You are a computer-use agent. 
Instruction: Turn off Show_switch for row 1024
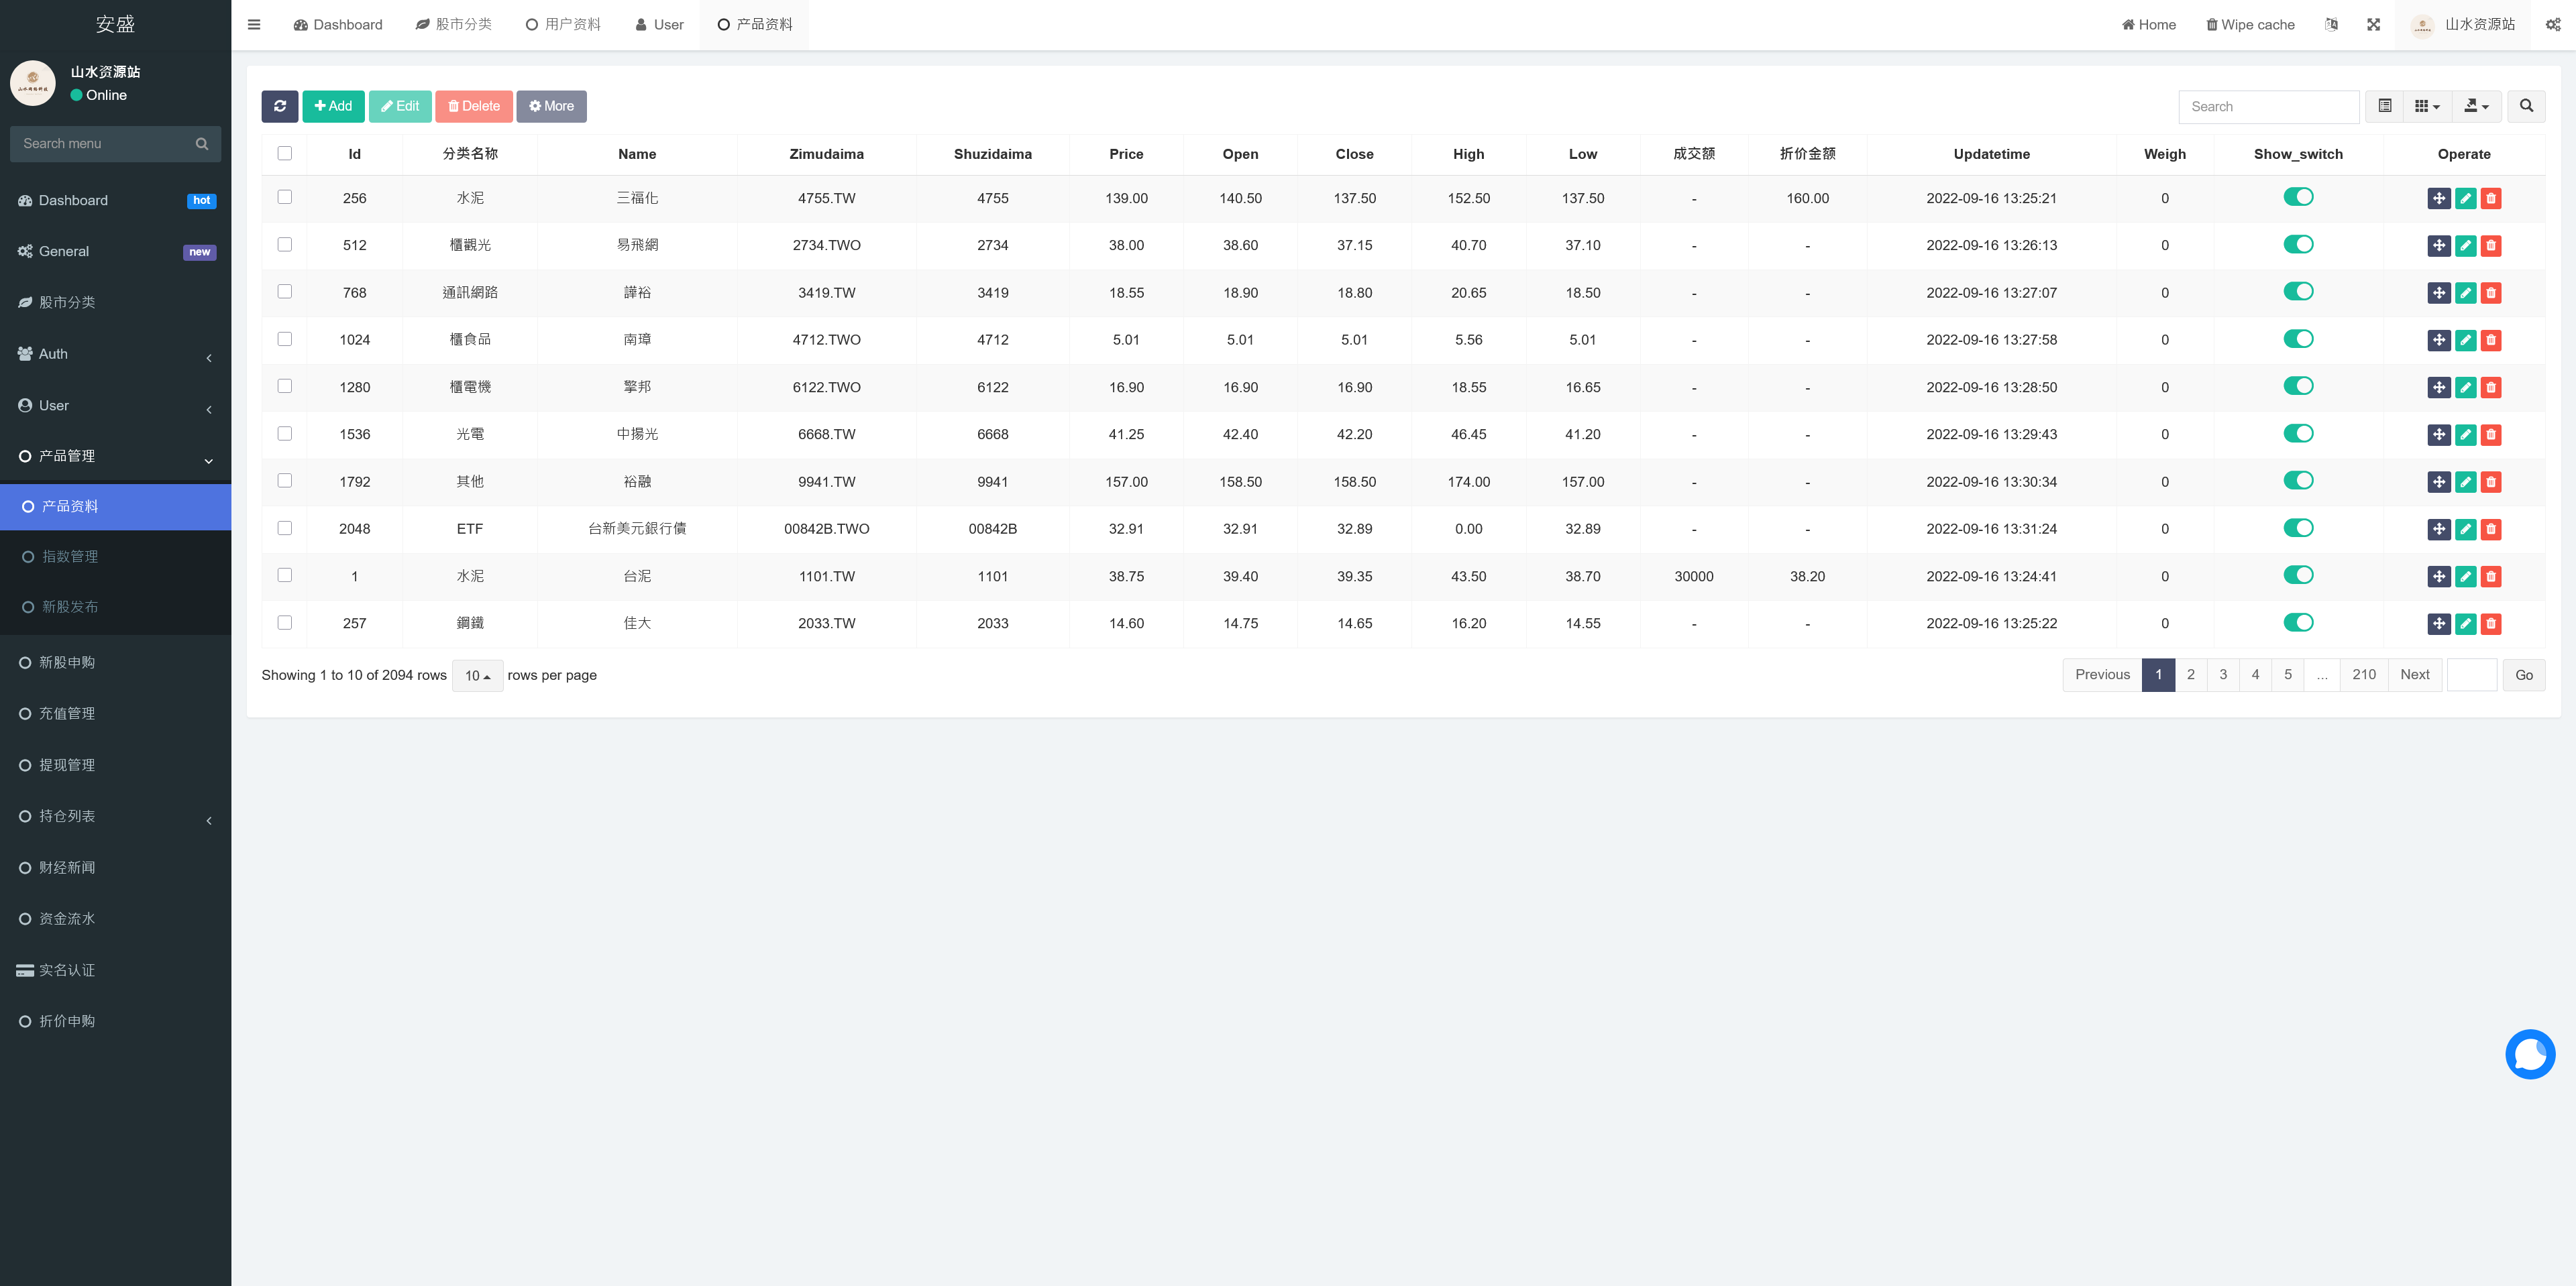(x=2298, y=339)
